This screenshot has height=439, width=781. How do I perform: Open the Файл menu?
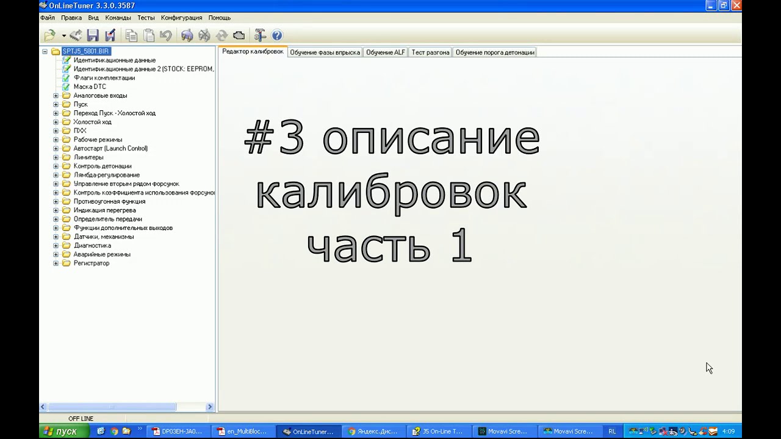[48, 18]
